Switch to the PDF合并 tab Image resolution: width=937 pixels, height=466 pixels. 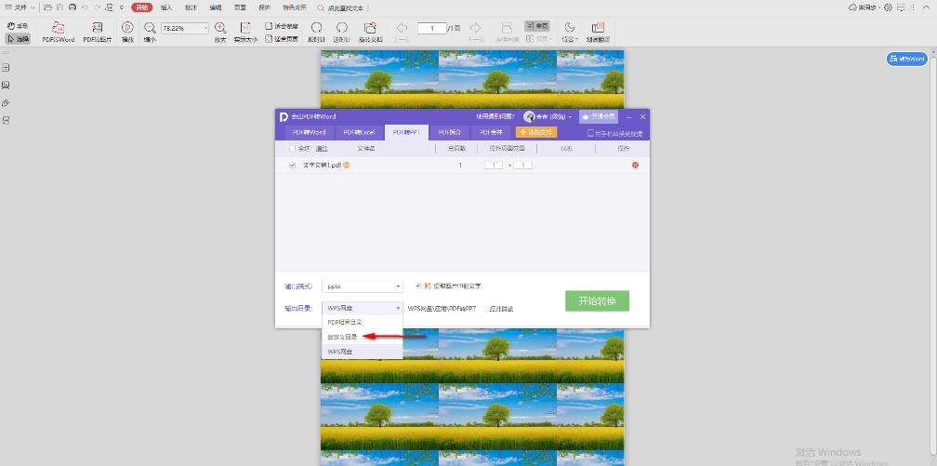pos(492,132)
